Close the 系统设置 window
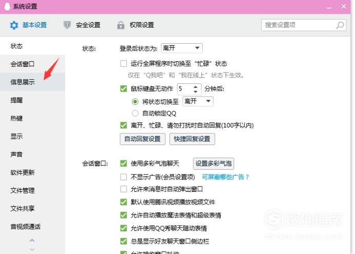 343,6
